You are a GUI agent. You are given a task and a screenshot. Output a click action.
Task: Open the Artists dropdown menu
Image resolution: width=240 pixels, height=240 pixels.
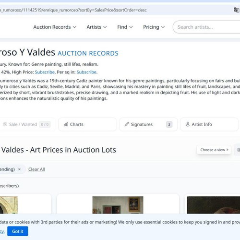click(x=96, y=27)
